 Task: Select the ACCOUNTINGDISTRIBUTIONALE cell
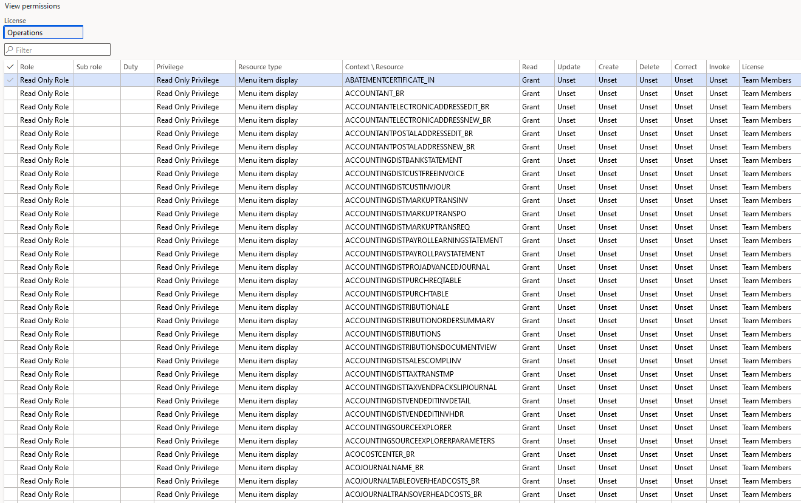coord(431,307)
